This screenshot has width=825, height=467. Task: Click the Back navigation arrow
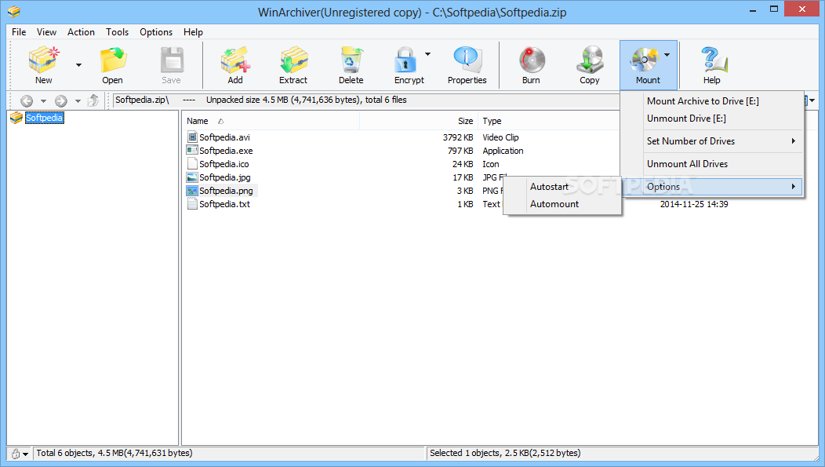tap(27, 100)
